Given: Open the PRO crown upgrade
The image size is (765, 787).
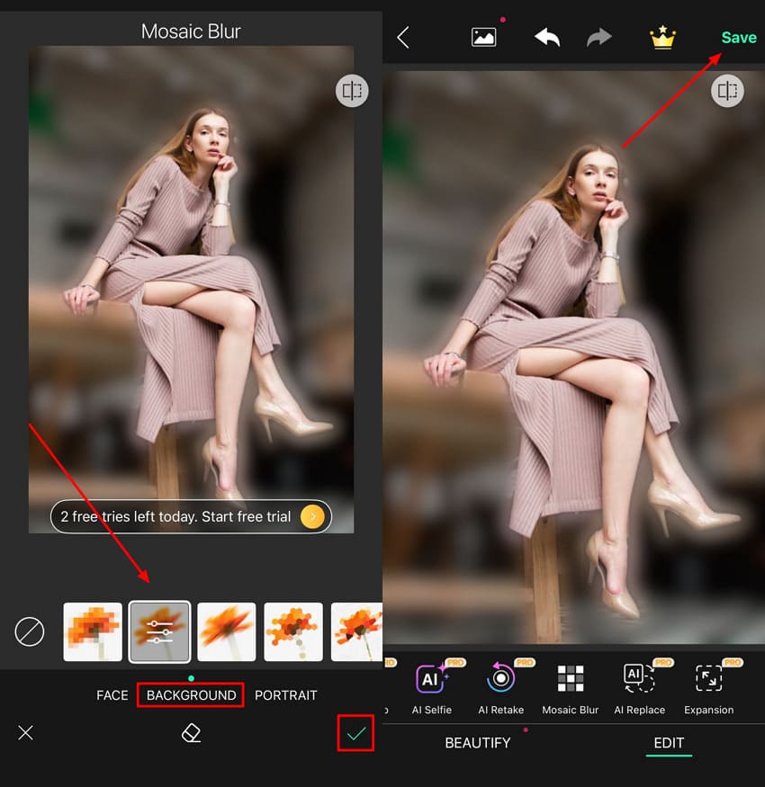Looking at the screenshot, I should pyautogui.click(x=662, y=37).
